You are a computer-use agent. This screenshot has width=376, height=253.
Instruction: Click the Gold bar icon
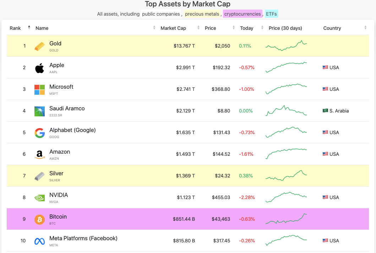pos(39,46)
